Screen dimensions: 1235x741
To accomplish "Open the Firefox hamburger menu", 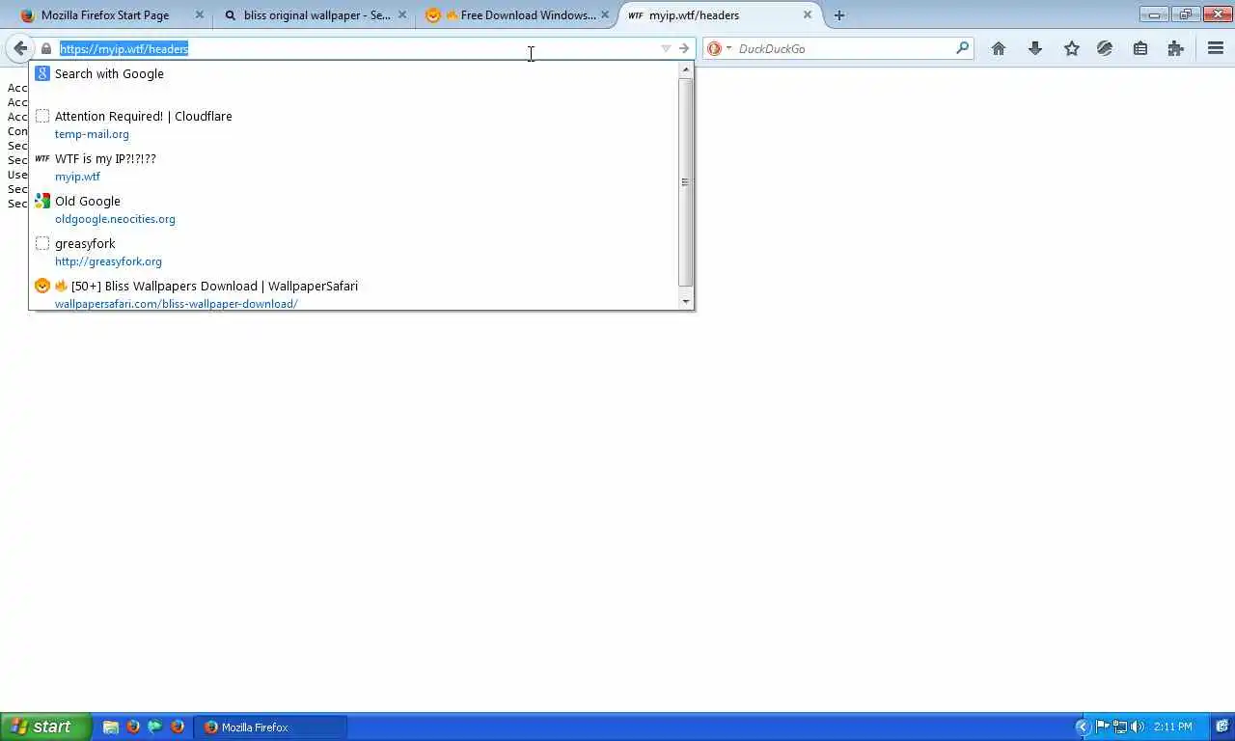I will point(1216,48).
